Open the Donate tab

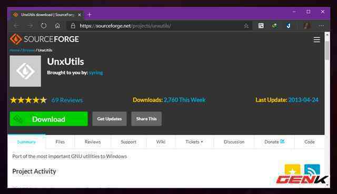274,142
